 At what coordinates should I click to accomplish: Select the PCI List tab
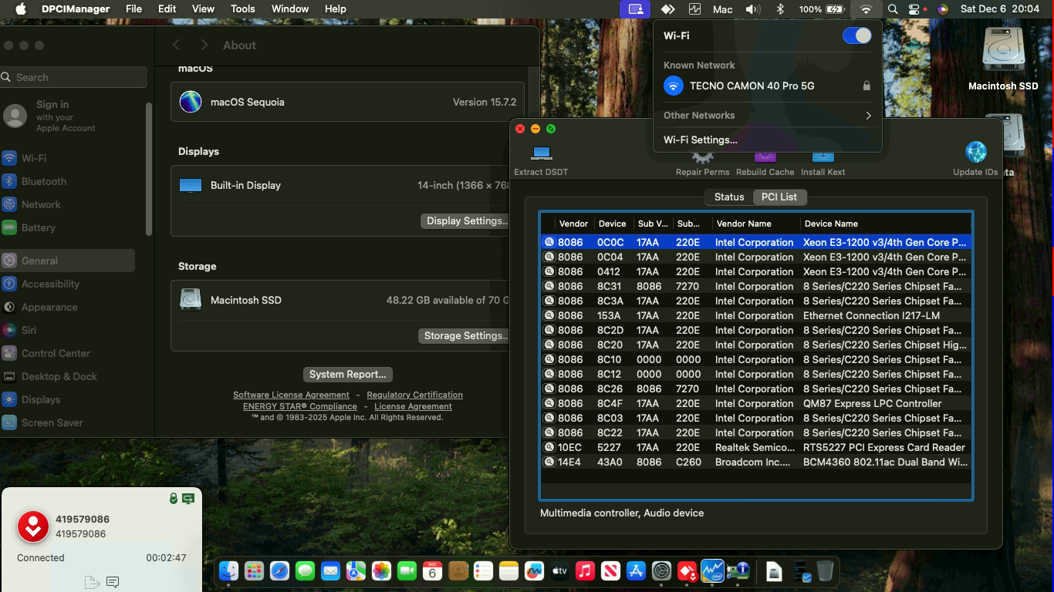[x=779, y=197]
